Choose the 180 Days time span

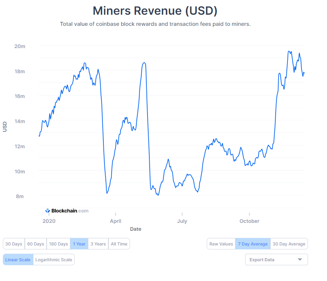[58, 244]
